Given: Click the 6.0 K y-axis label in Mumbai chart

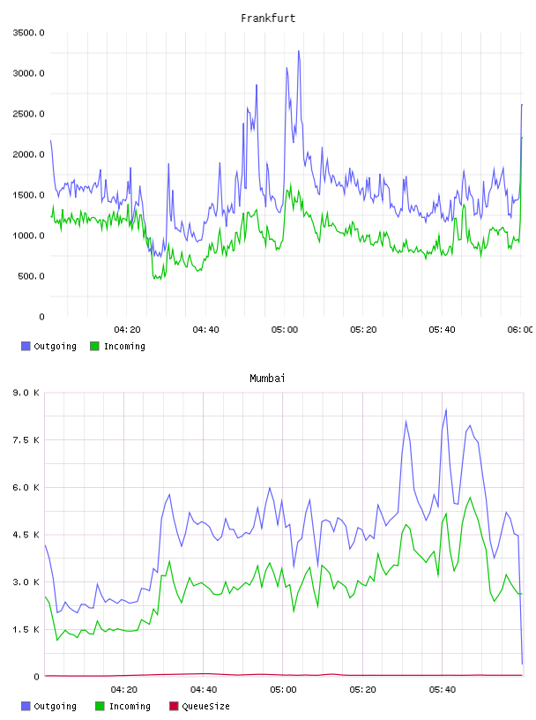Looking at the screenshot, I should pos(26,488).
